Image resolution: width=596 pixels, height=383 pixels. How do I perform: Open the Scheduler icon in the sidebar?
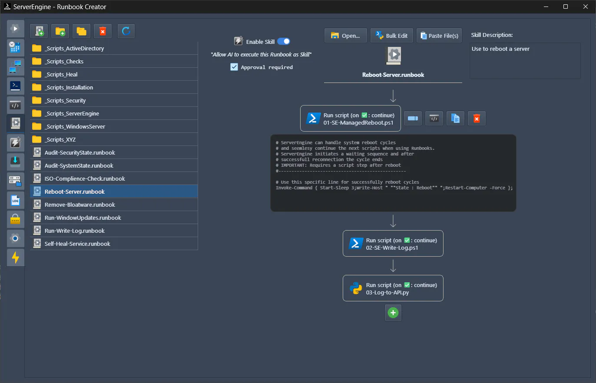tap(15, 47)
